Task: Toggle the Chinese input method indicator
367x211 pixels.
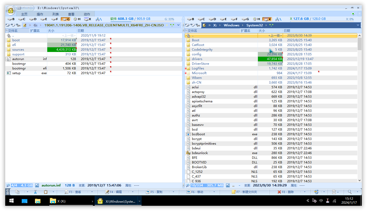Action: tap(321, 201)
